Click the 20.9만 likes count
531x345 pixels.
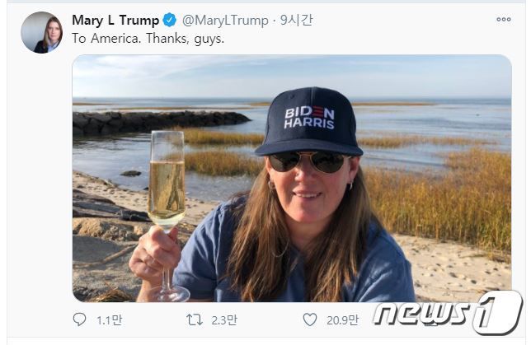(x=342, y=319)
